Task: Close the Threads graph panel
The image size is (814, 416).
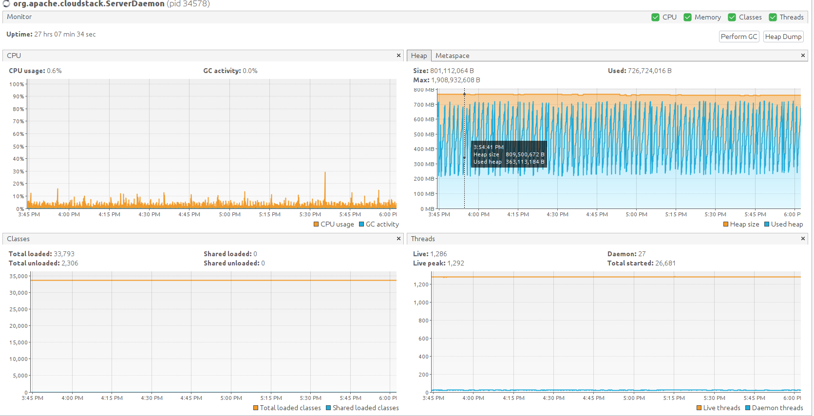Action: coord(803,239)
